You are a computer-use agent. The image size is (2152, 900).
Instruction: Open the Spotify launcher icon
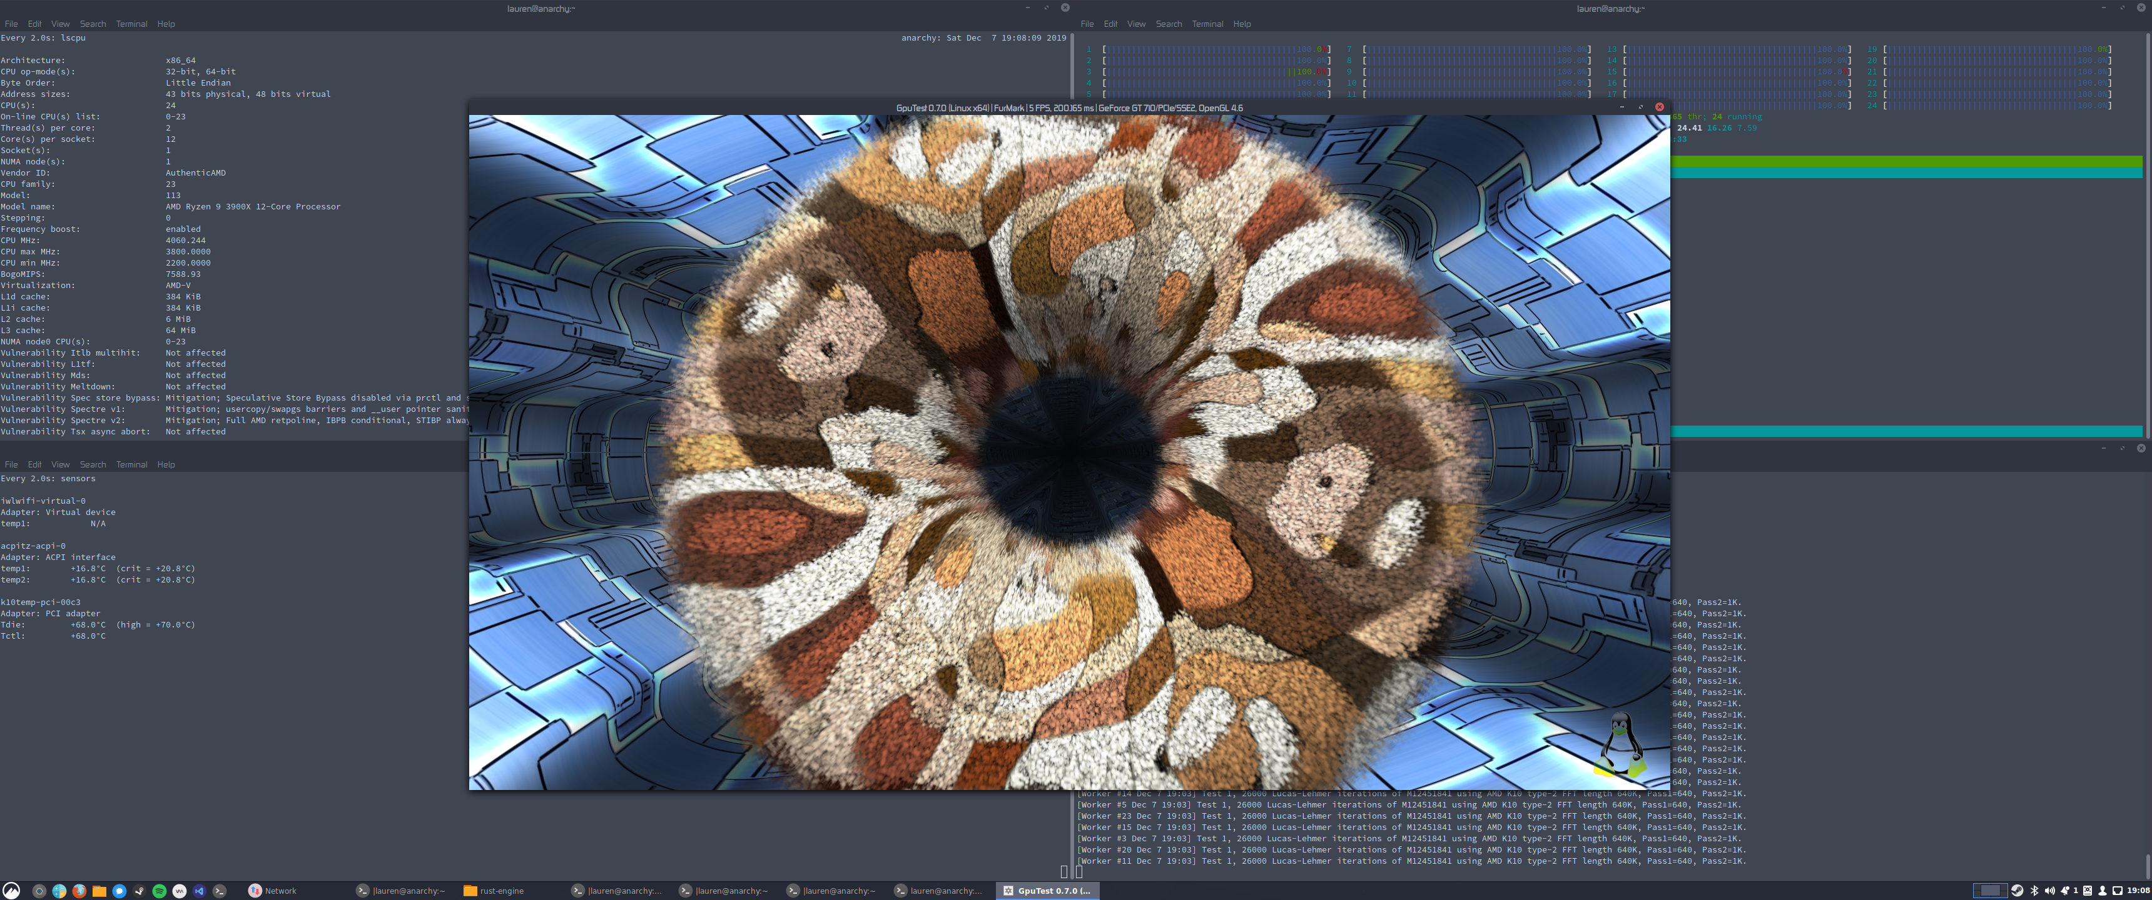click(160, 891)
